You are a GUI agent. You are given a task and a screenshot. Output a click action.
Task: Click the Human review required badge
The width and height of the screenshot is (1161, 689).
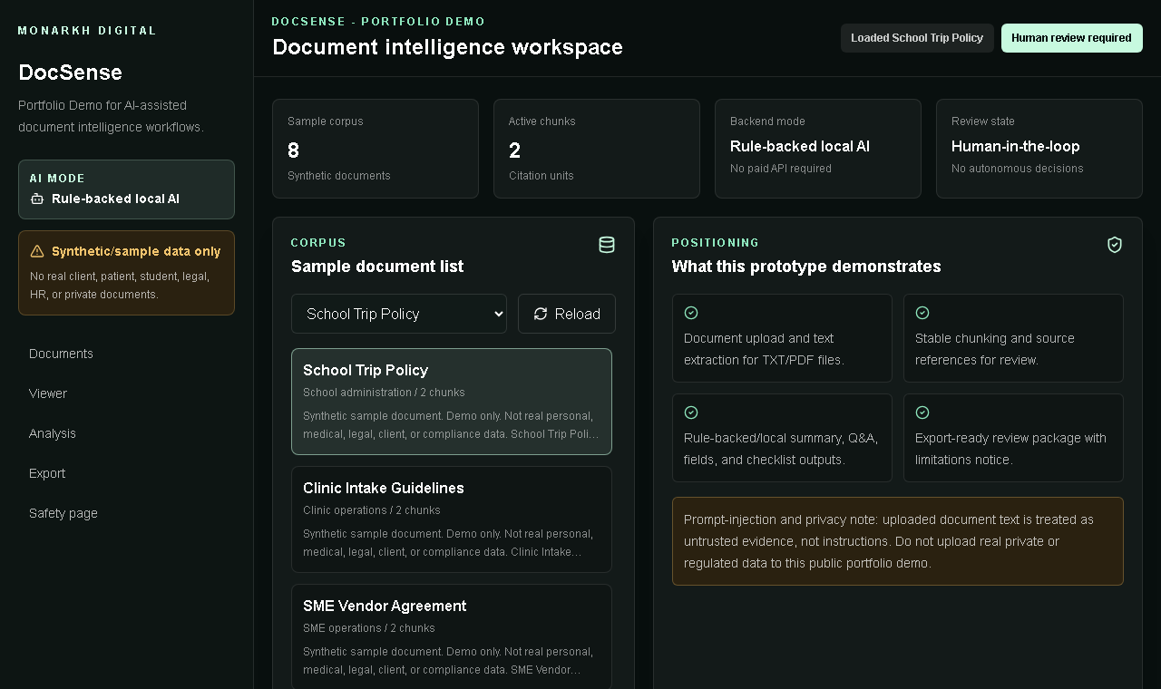coord(1071,38)
